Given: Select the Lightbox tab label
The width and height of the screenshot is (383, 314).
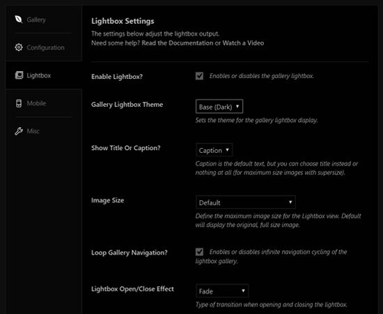Looking at the screenshot, I should 38,75.
